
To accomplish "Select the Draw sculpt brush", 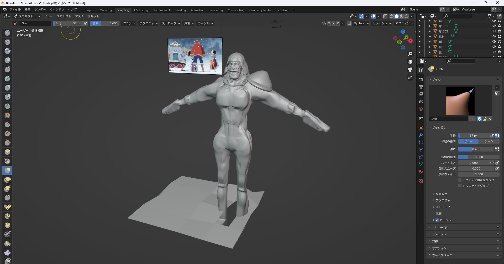I will click(x=7, y=33).
